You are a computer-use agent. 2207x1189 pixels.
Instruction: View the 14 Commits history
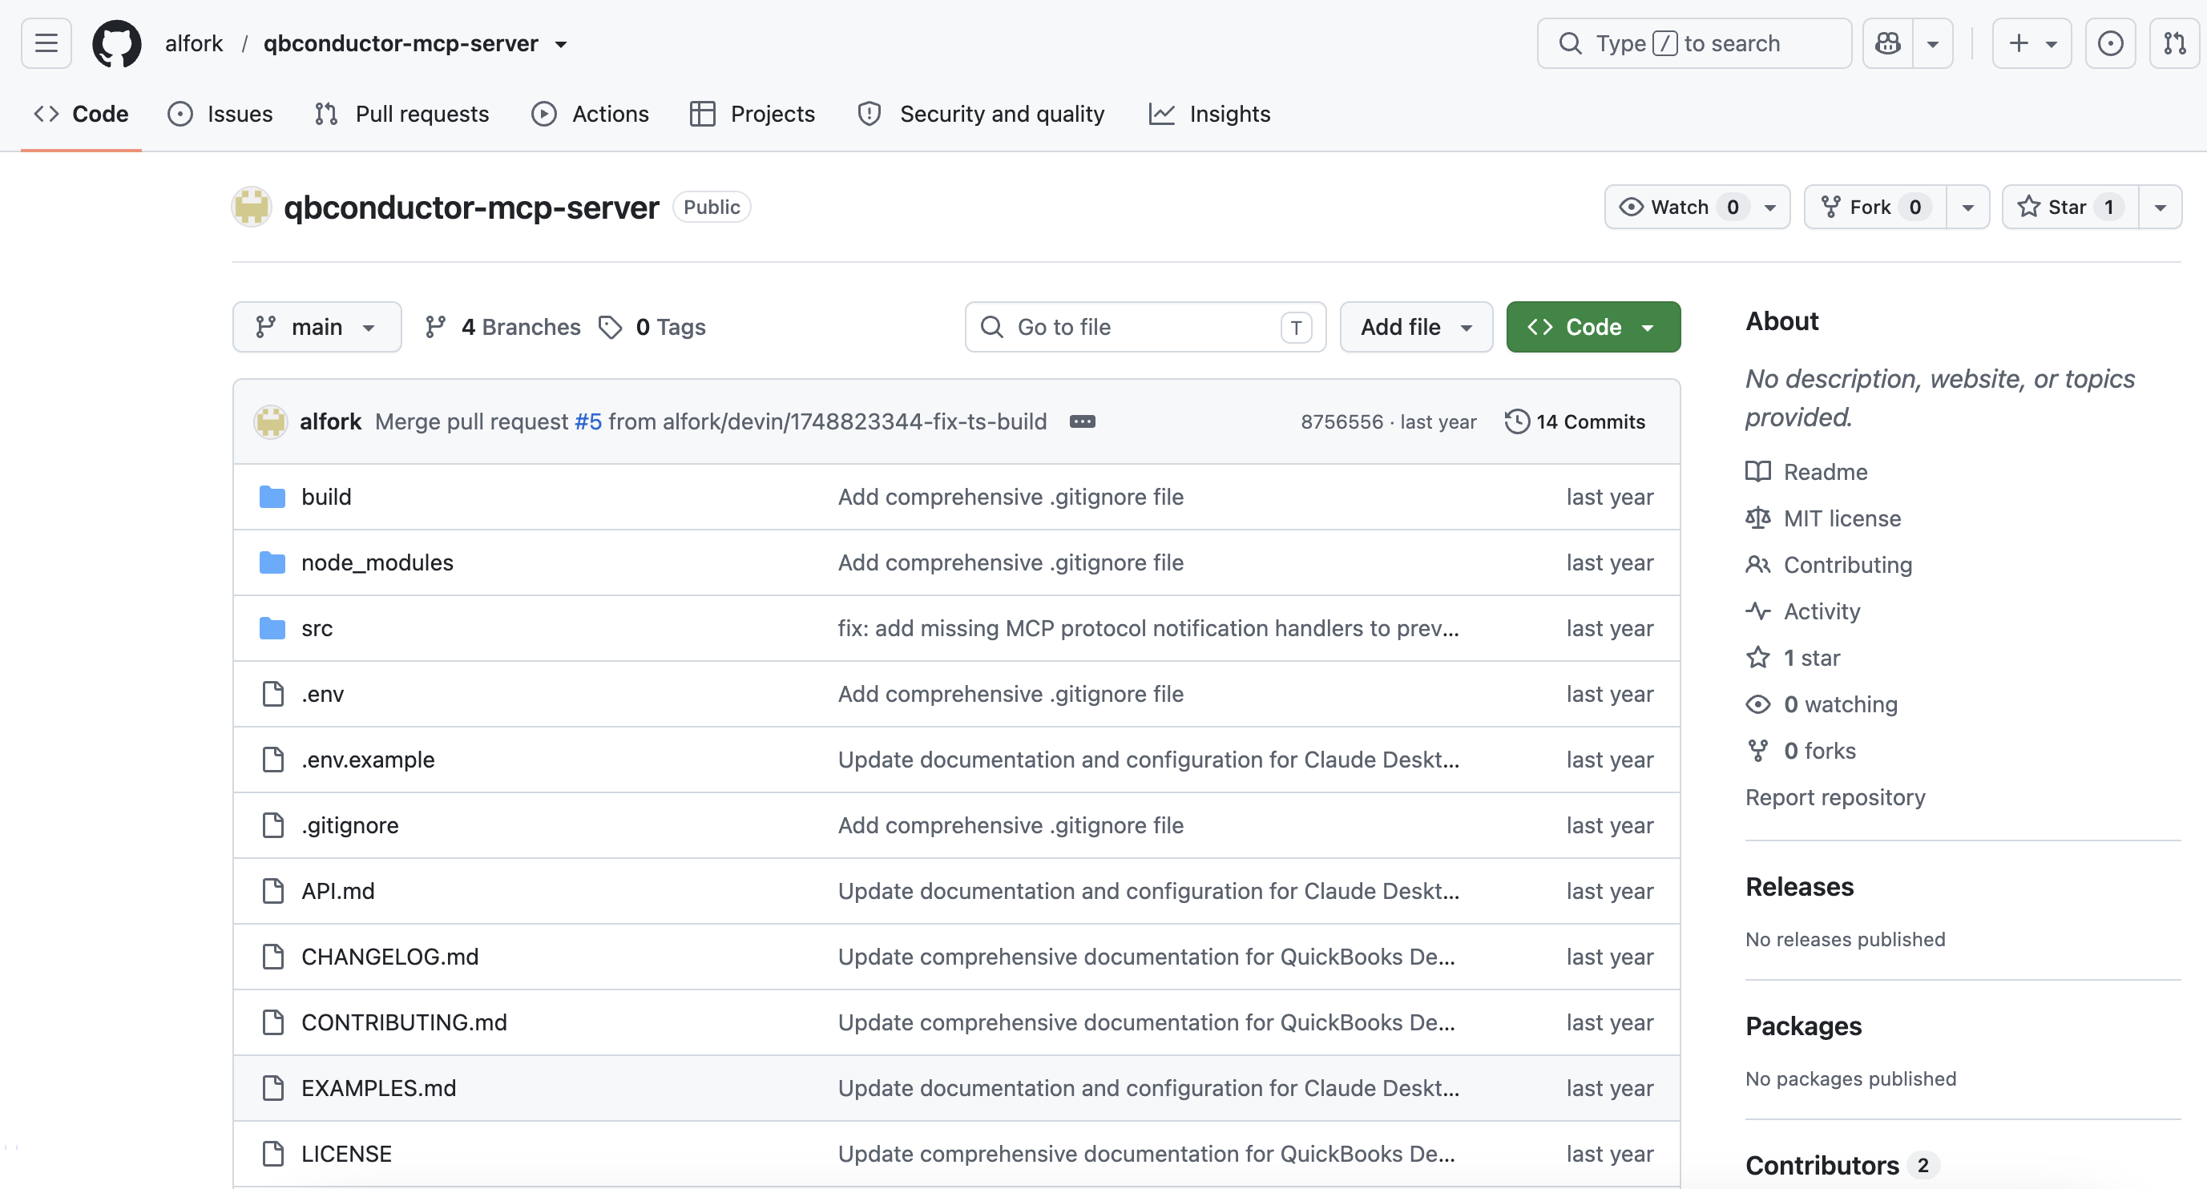pyautogui.click(x=1575, y=421)
